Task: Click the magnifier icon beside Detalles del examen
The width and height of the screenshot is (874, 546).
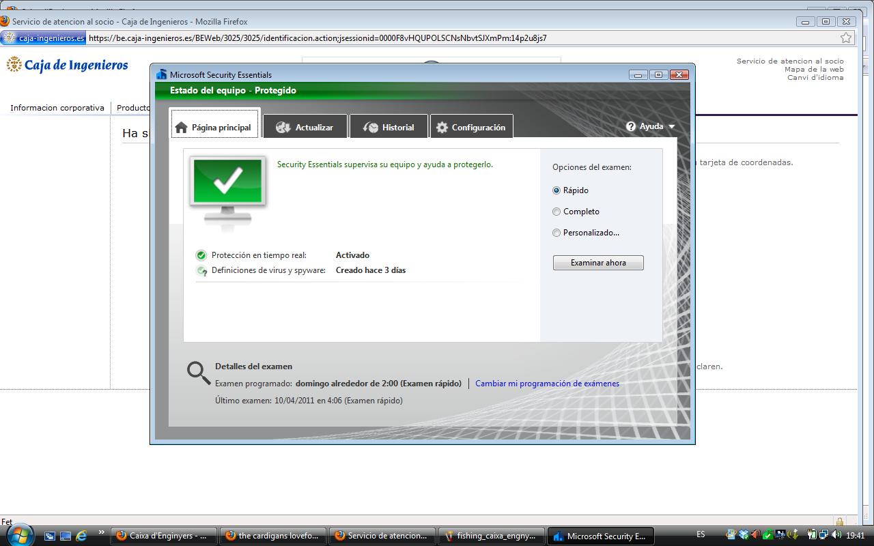Action: pos(199,373)
